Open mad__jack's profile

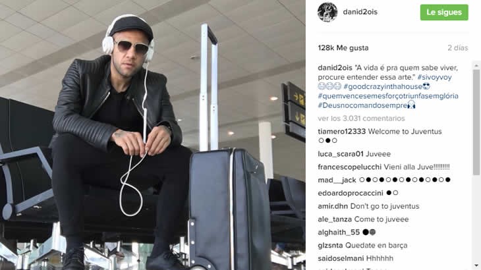point(337,180)
